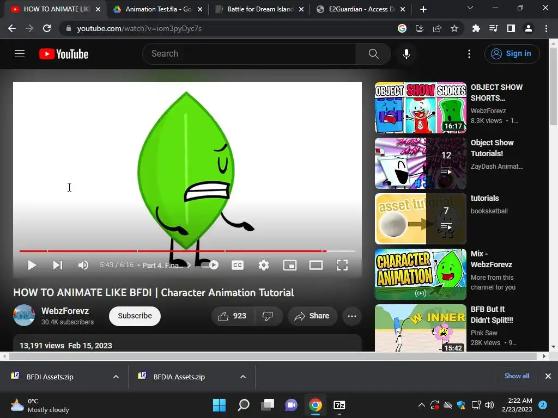Open YouTube settings three-dot menu
The height and width of the screenshot is (418, 558).
point(469,54)
